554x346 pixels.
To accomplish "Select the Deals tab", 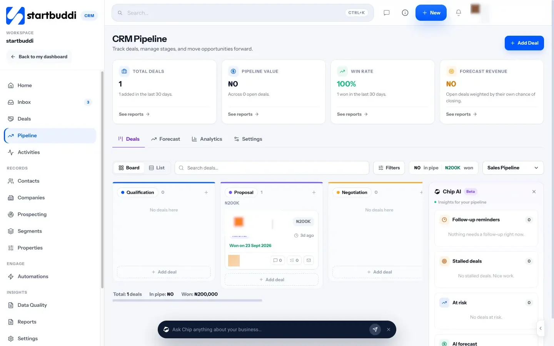I will (x=129, y=139).
